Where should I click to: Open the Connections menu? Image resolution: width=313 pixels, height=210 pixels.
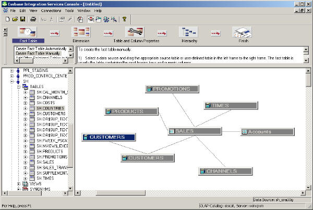[51, 10]
